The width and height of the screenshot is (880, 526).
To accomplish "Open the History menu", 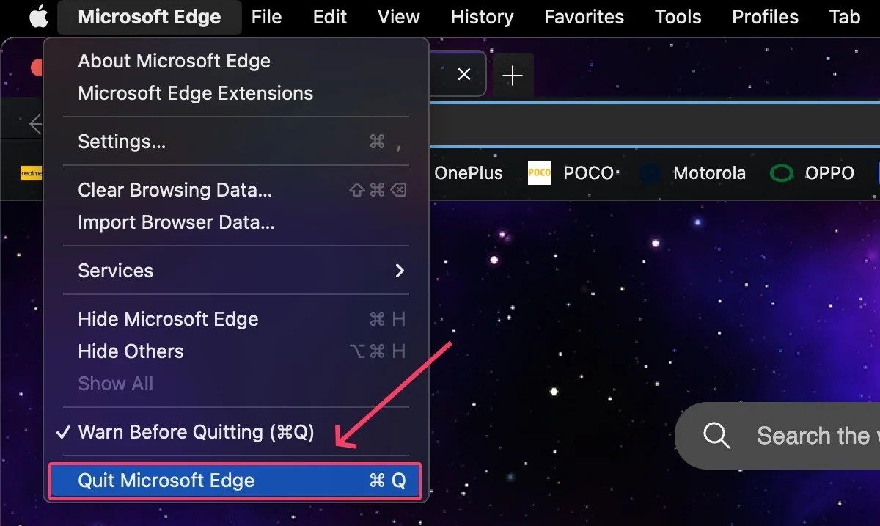I will [x=482, y=17].
